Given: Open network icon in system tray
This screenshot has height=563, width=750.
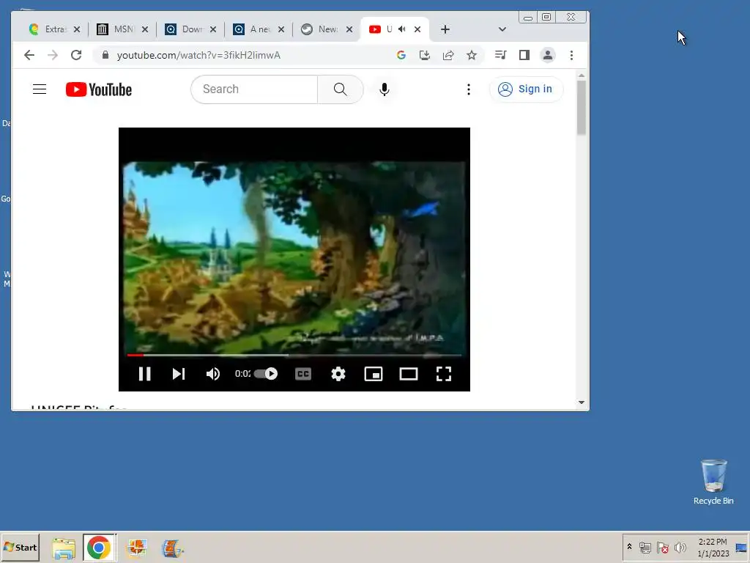Looking at the screenshot, I should click(645, 547).
